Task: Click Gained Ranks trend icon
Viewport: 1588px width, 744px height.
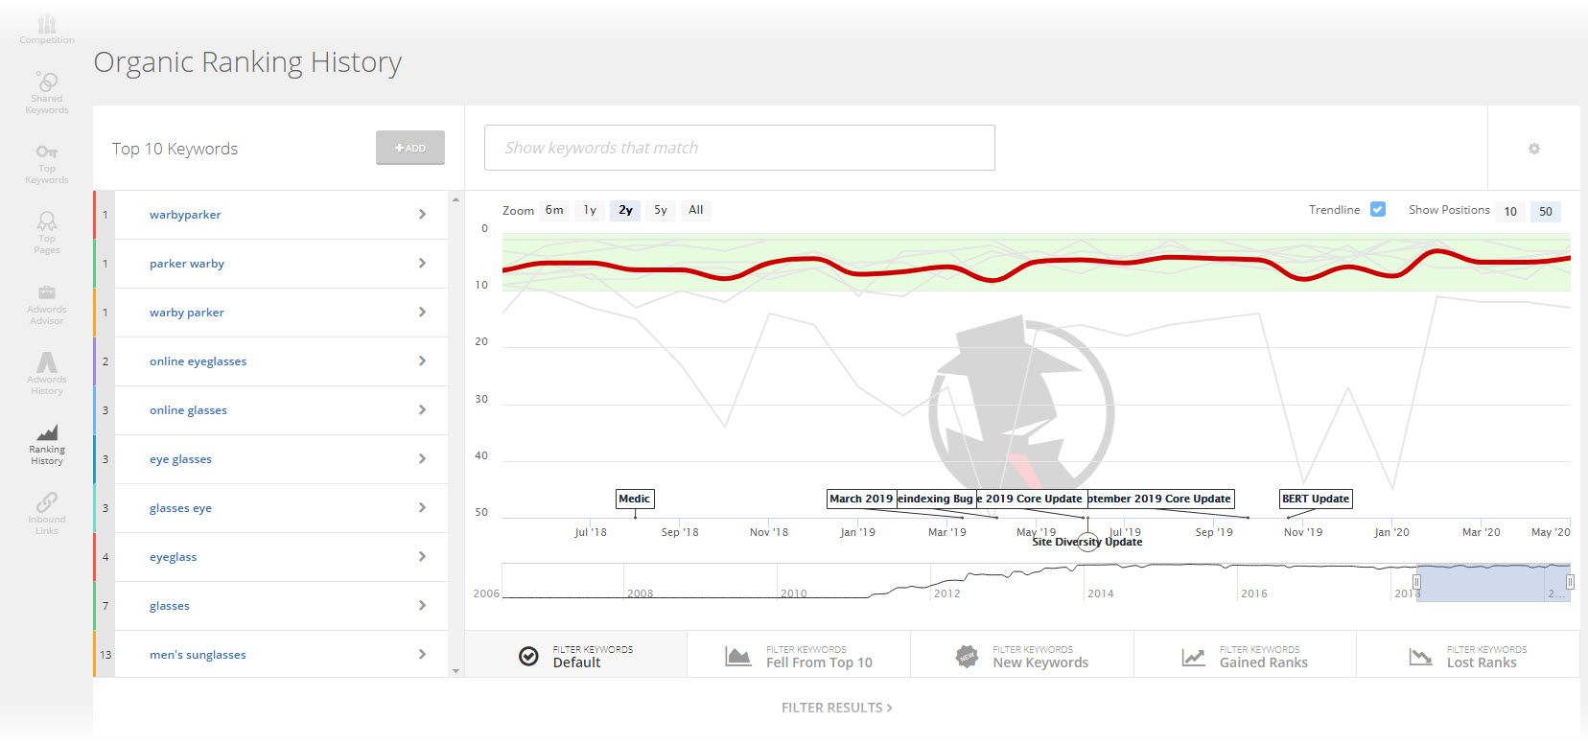Action: (x=1193, y=657)
